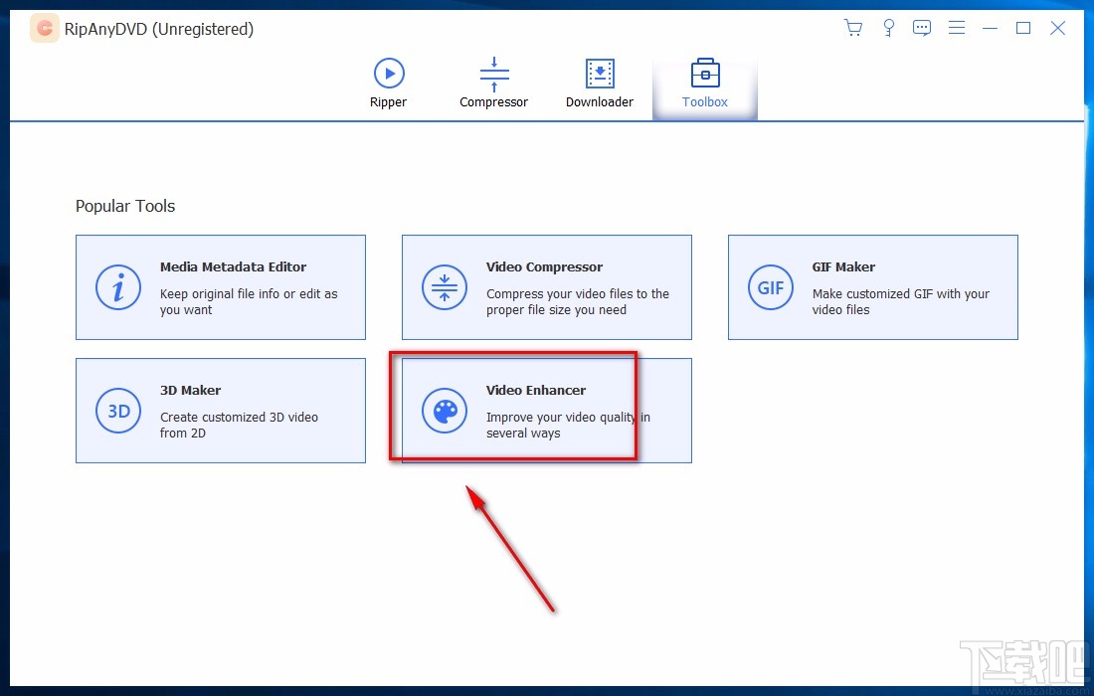1094x696 pixels.
Task: Click the key-shaped register icon
Action: click(888, 28)
